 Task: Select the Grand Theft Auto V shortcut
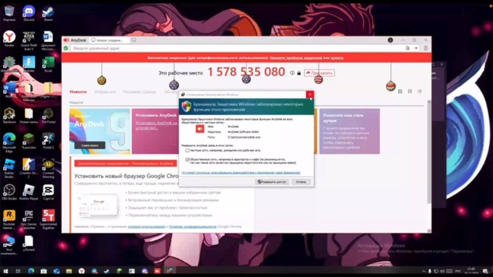[29, 40]
